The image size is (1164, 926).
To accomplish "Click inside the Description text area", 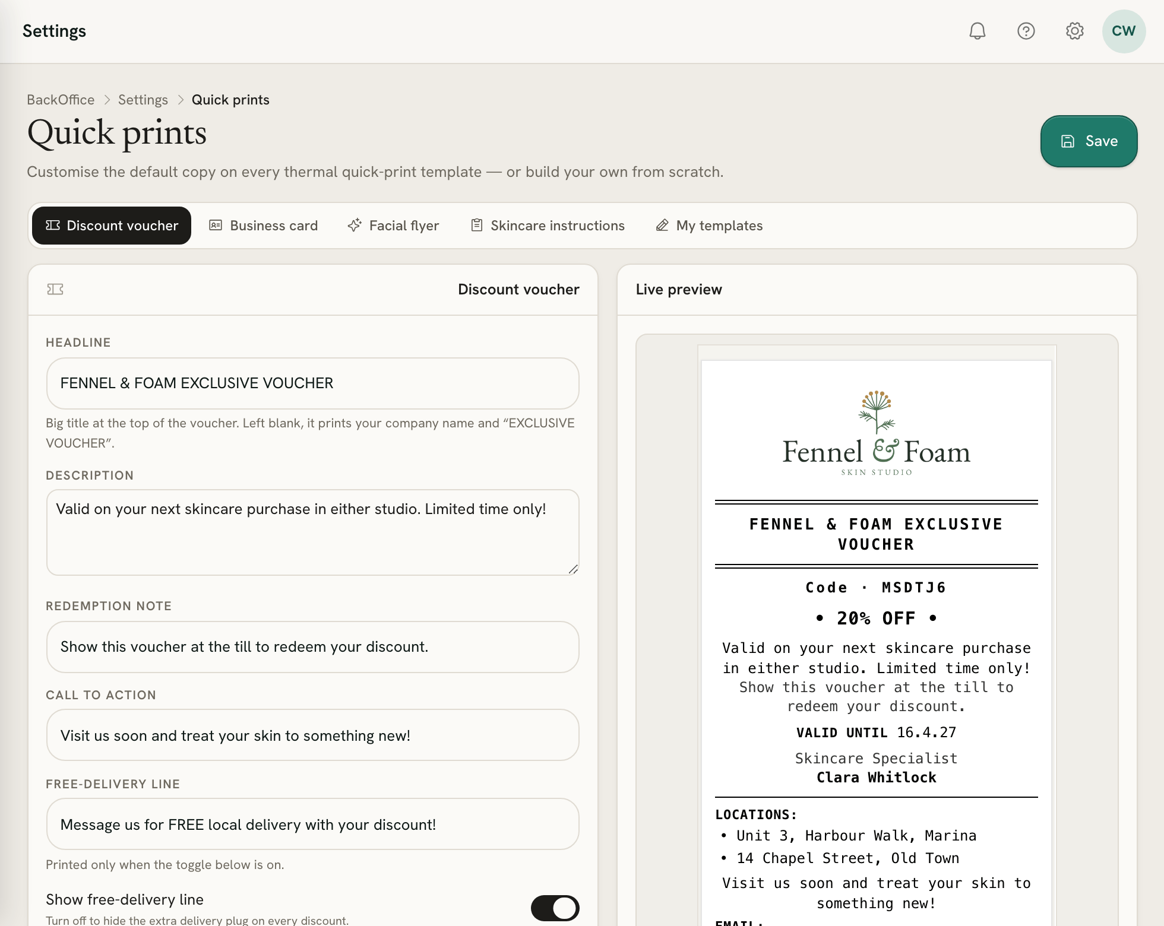I will [313, 532].
